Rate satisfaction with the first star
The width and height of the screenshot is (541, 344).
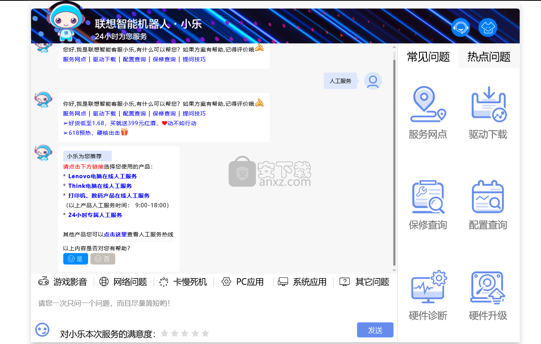[165, 333]
